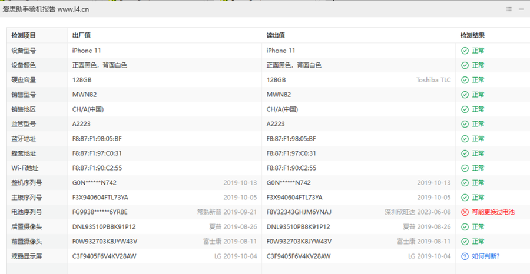530x274 pixels.
Task: Select the 设备型号 row label
Action: 24,51
